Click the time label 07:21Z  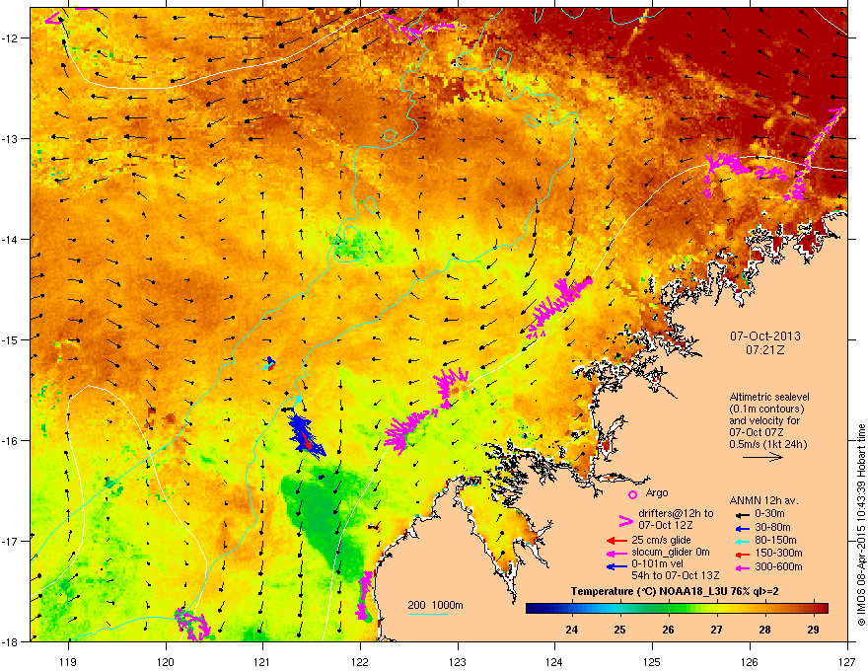click(765, 350)
